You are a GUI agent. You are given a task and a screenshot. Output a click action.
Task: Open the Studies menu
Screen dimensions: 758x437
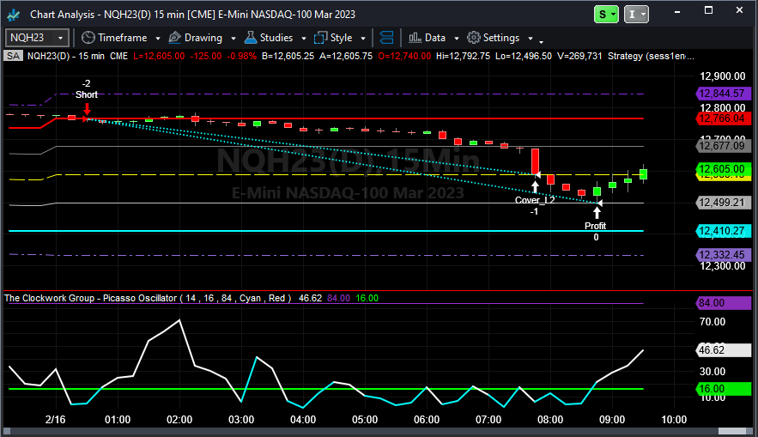pyautogui.click(x=276, y=38)
